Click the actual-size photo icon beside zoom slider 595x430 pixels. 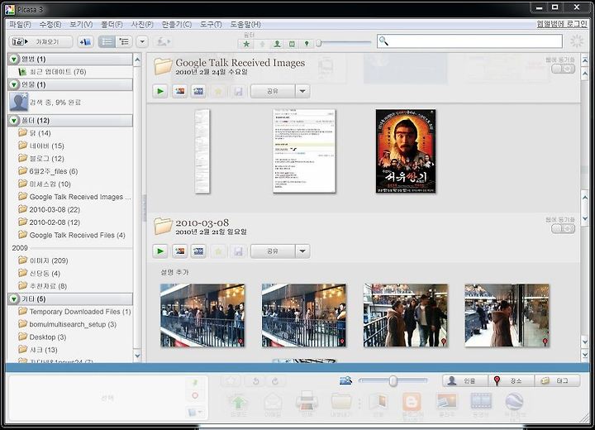click(345, 380)
